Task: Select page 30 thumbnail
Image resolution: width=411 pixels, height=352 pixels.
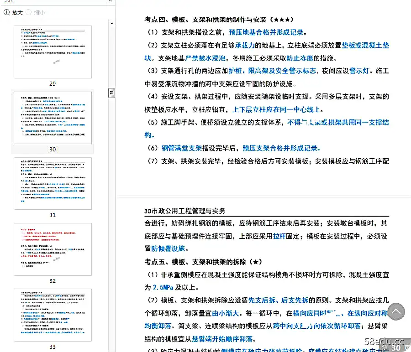Action: point(53,118)
